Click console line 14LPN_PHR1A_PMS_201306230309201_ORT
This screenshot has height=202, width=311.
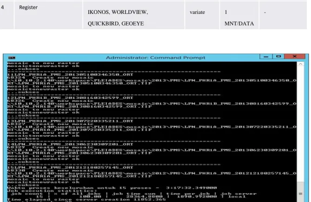[70, 144]
